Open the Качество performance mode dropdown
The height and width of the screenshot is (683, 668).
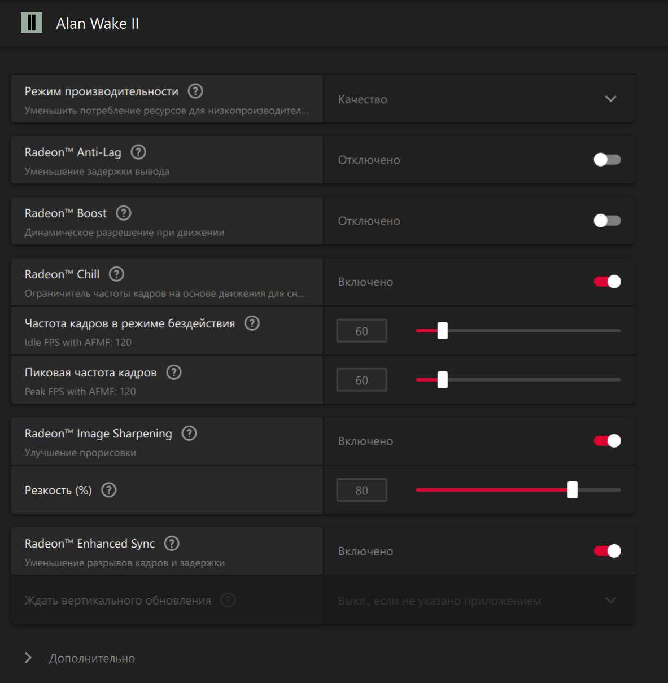point(479,99)
